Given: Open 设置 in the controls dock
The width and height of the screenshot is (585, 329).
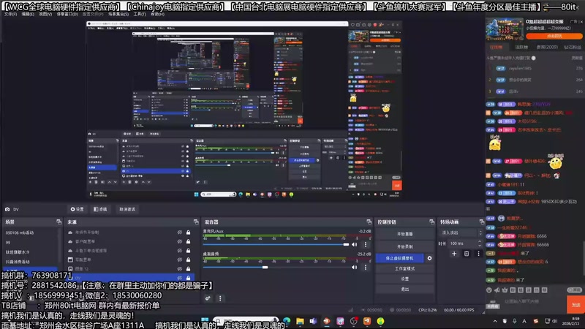Looking at the screenshot, I should 405,279.
